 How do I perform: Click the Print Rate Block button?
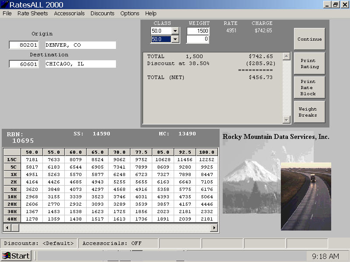point(309,87)
